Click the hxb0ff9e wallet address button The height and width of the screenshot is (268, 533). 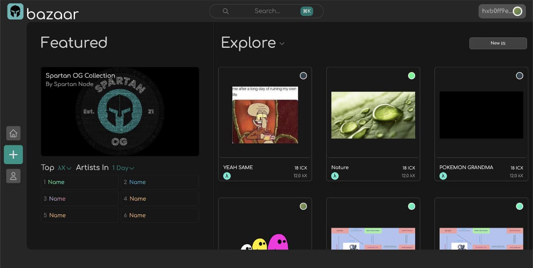(x=502, y=11)
